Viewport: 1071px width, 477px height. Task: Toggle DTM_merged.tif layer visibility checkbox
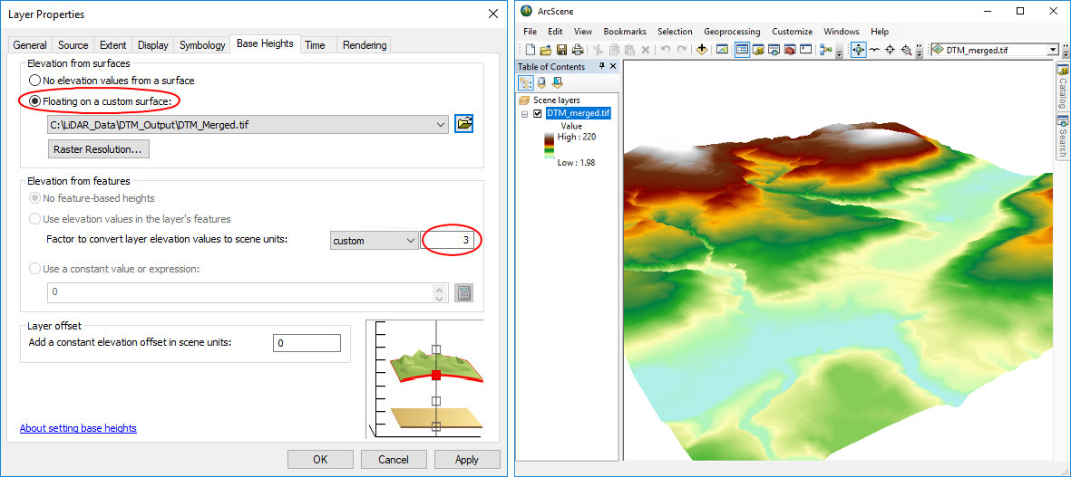tap(538, 113)
